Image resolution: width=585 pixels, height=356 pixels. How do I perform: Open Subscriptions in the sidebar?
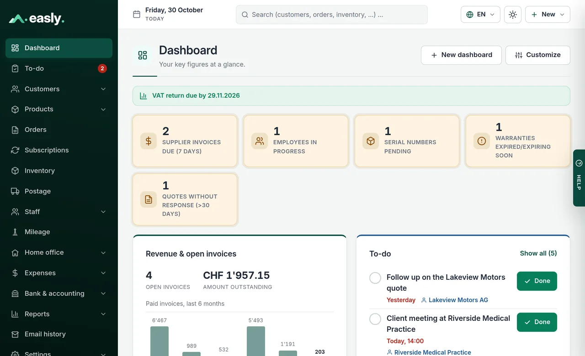[59, 150]
